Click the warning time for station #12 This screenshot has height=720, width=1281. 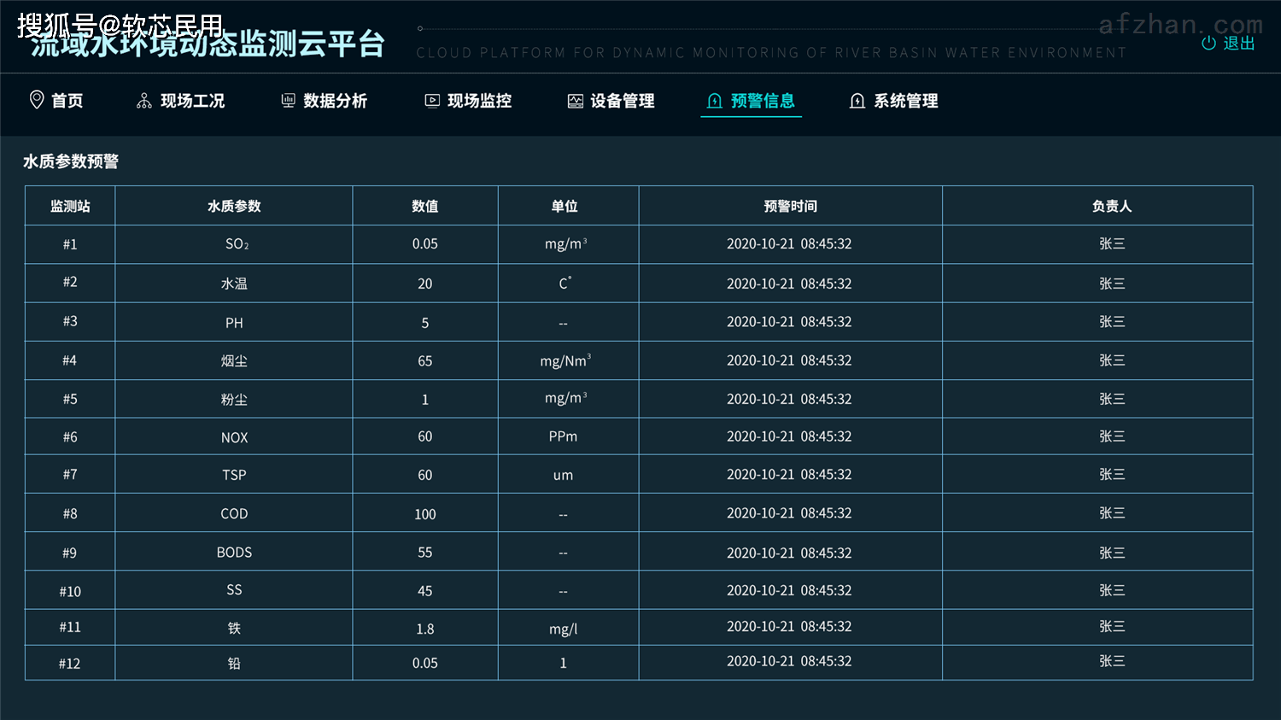[789, 661]
